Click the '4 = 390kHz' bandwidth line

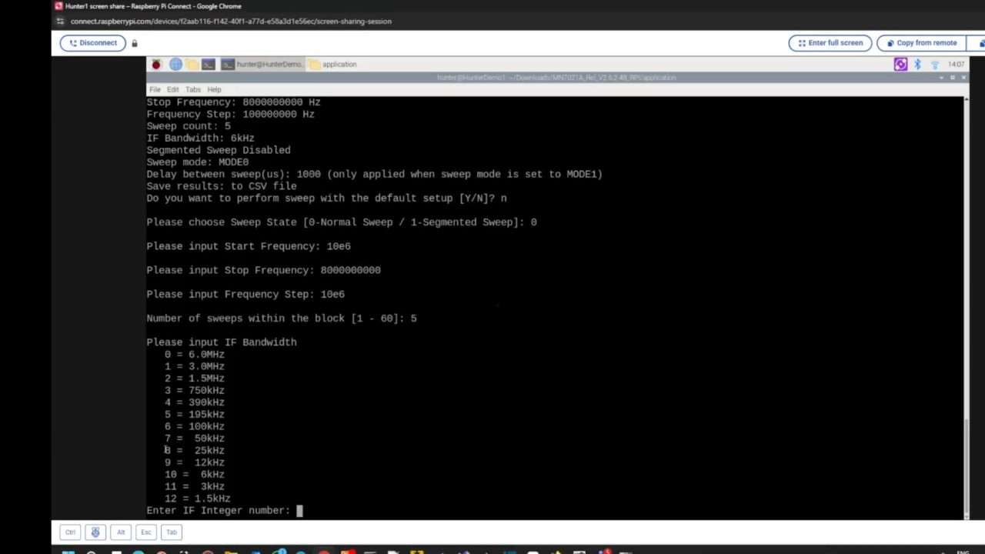pyautogui.click(x=195, y=402)
